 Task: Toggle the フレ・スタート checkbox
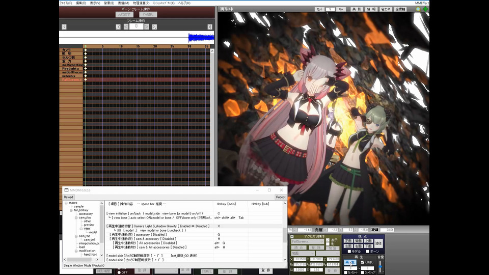pyautogui.click(x=345, y=272)
